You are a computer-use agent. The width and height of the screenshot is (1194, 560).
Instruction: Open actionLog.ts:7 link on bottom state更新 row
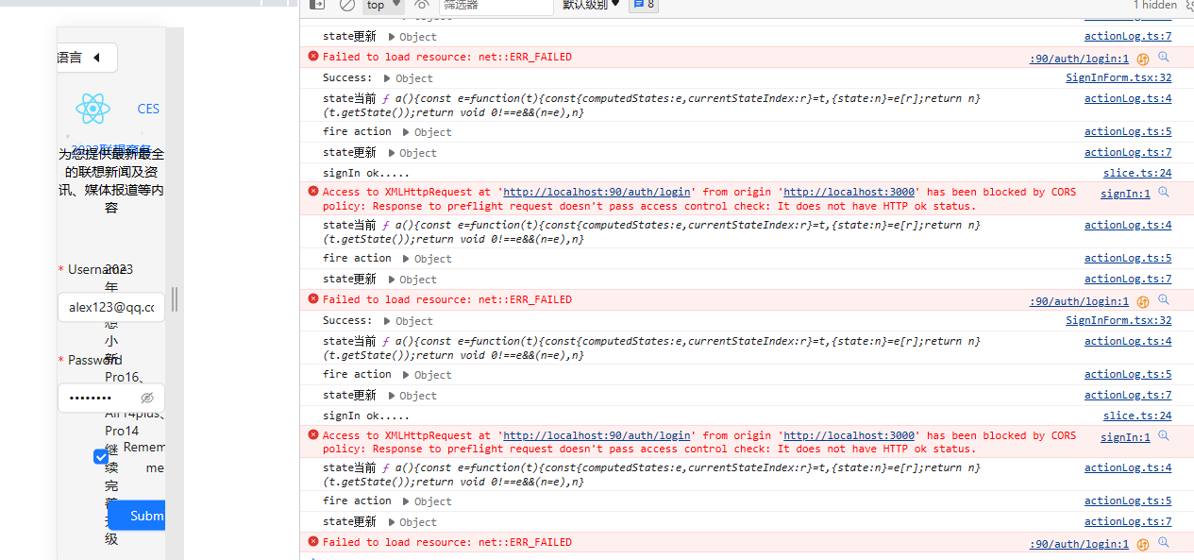click(x=1128, y=522)
